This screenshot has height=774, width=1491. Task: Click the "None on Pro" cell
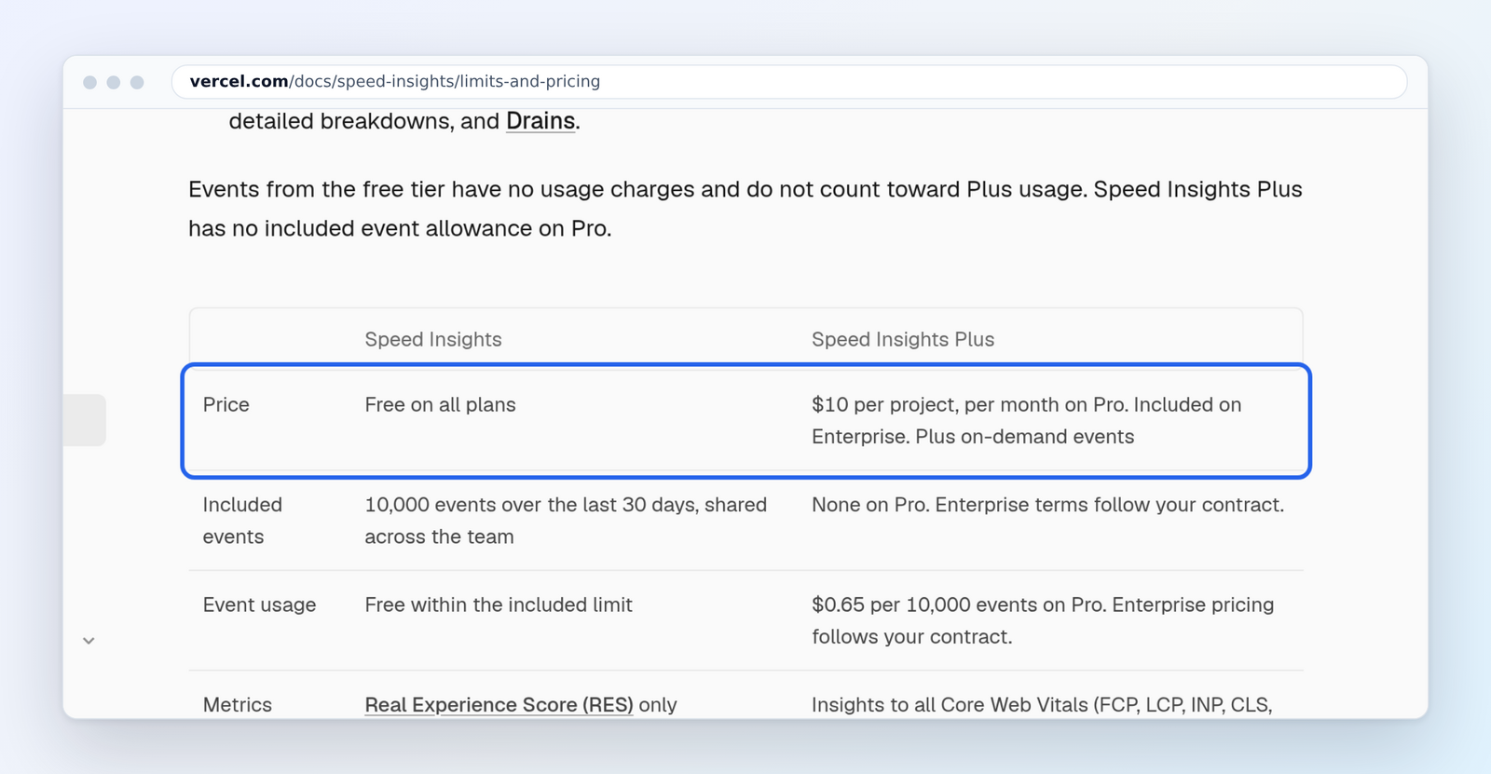tap(1047, 505)
